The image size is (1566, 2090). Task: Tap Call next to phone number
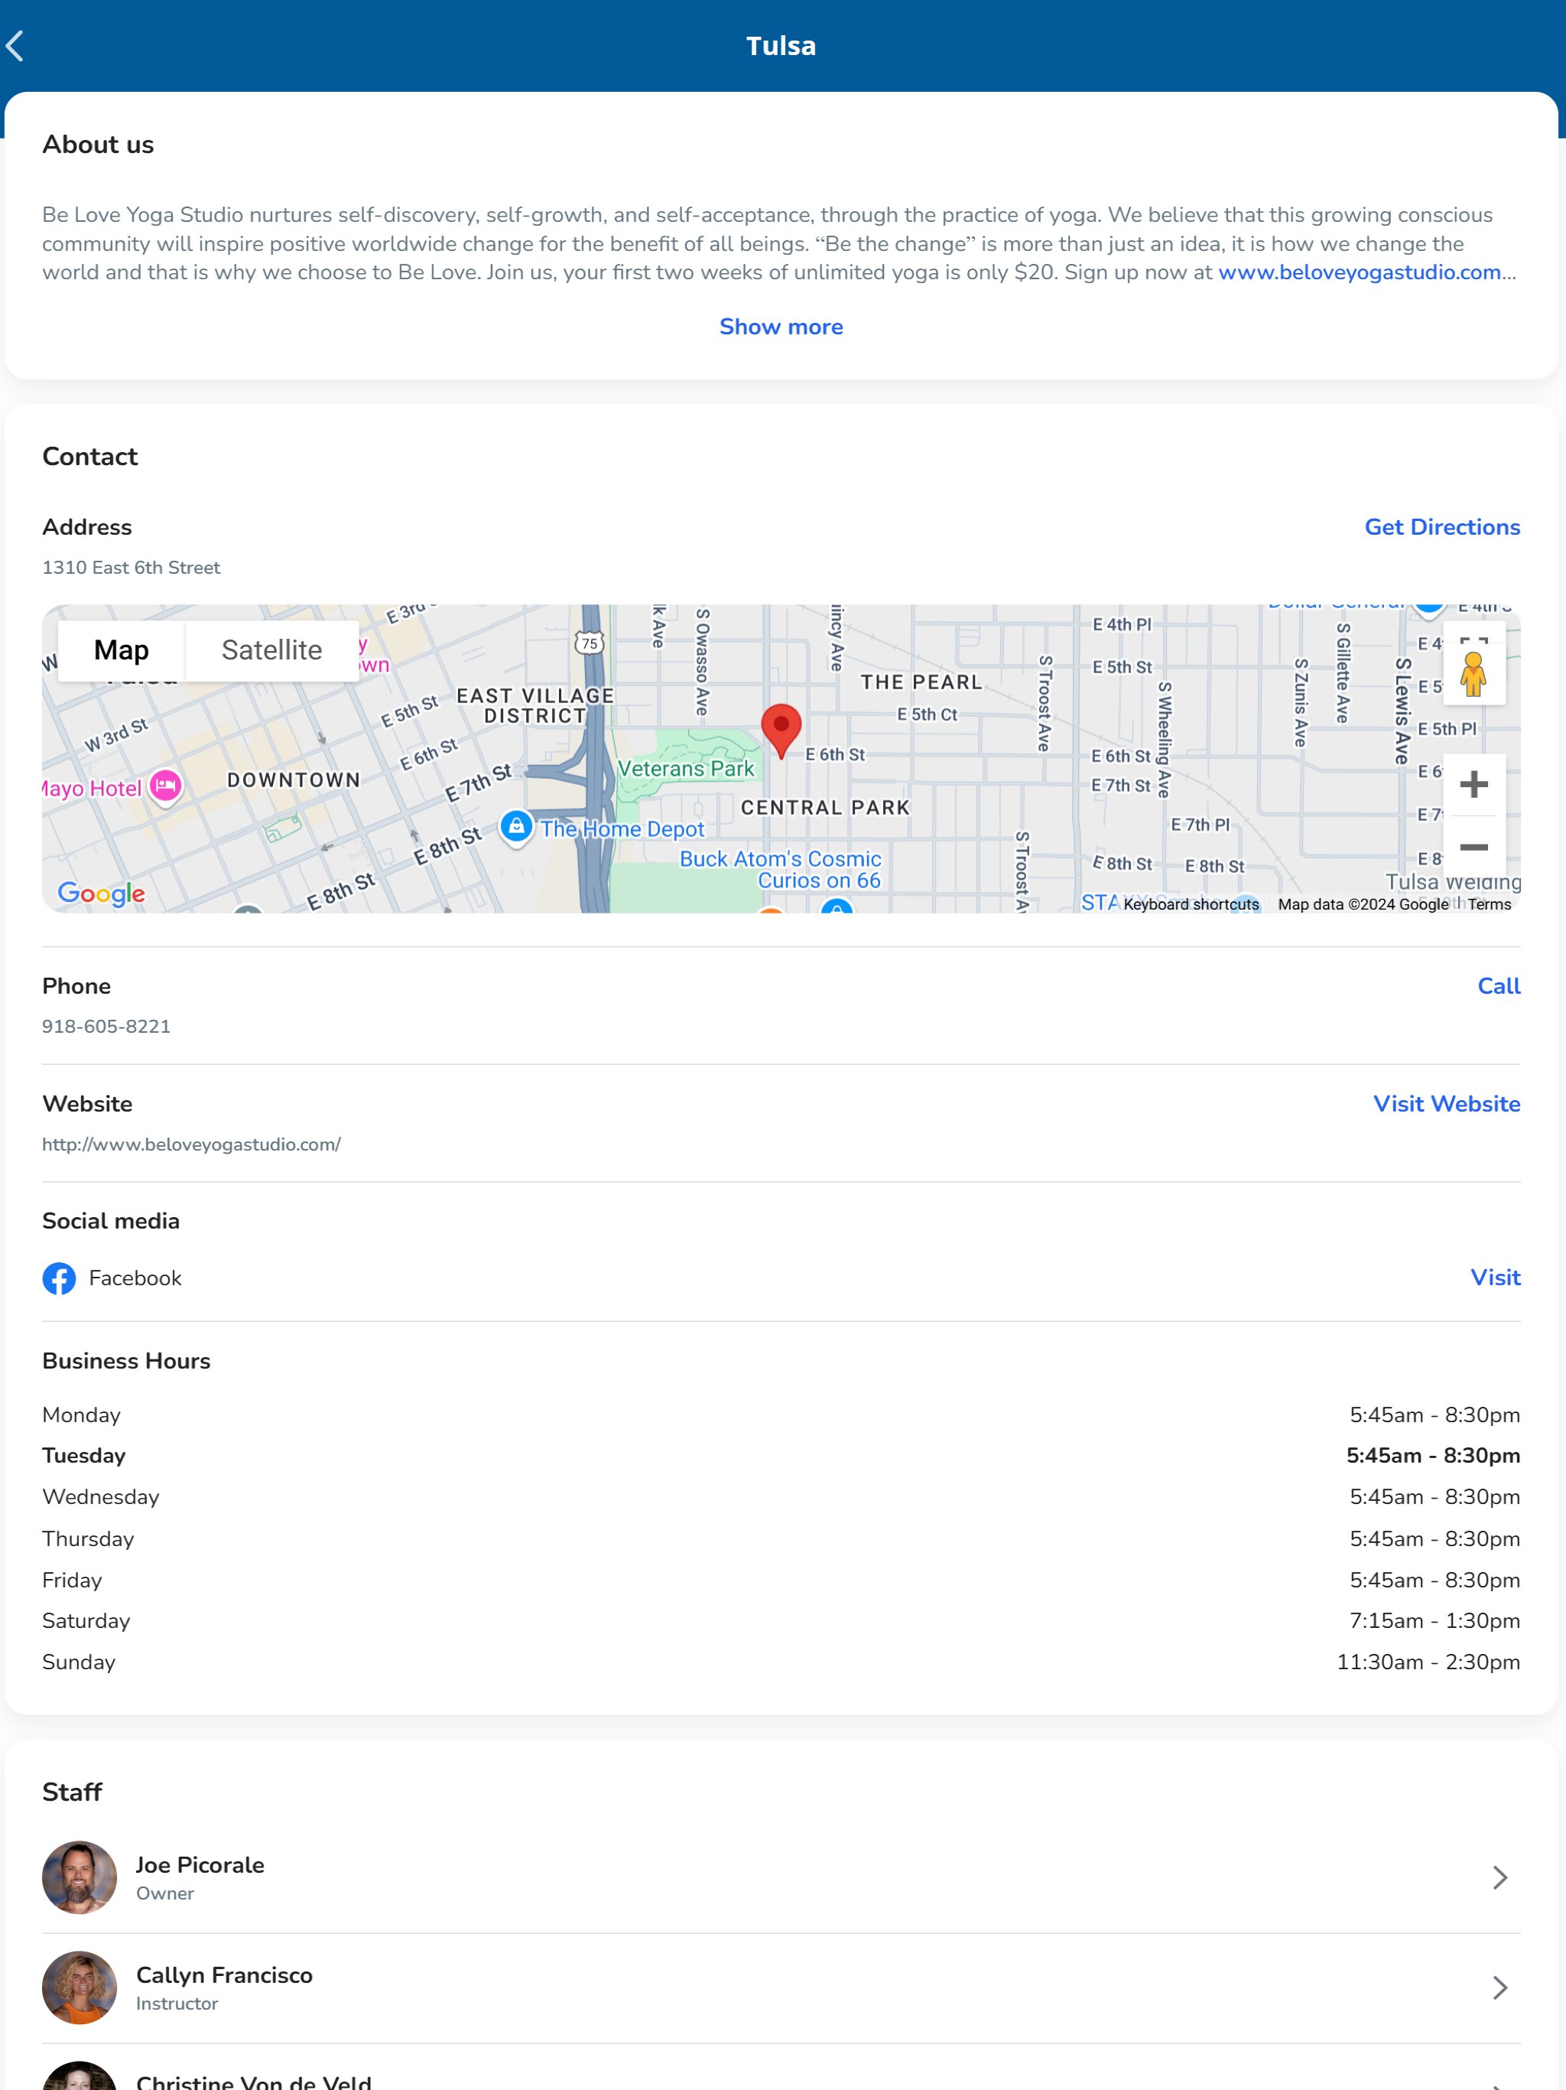pyautogui.click(x=1498, y=986)
